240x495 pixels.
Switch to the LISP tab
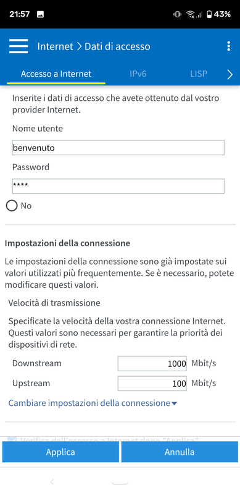(x=199, y=74)
